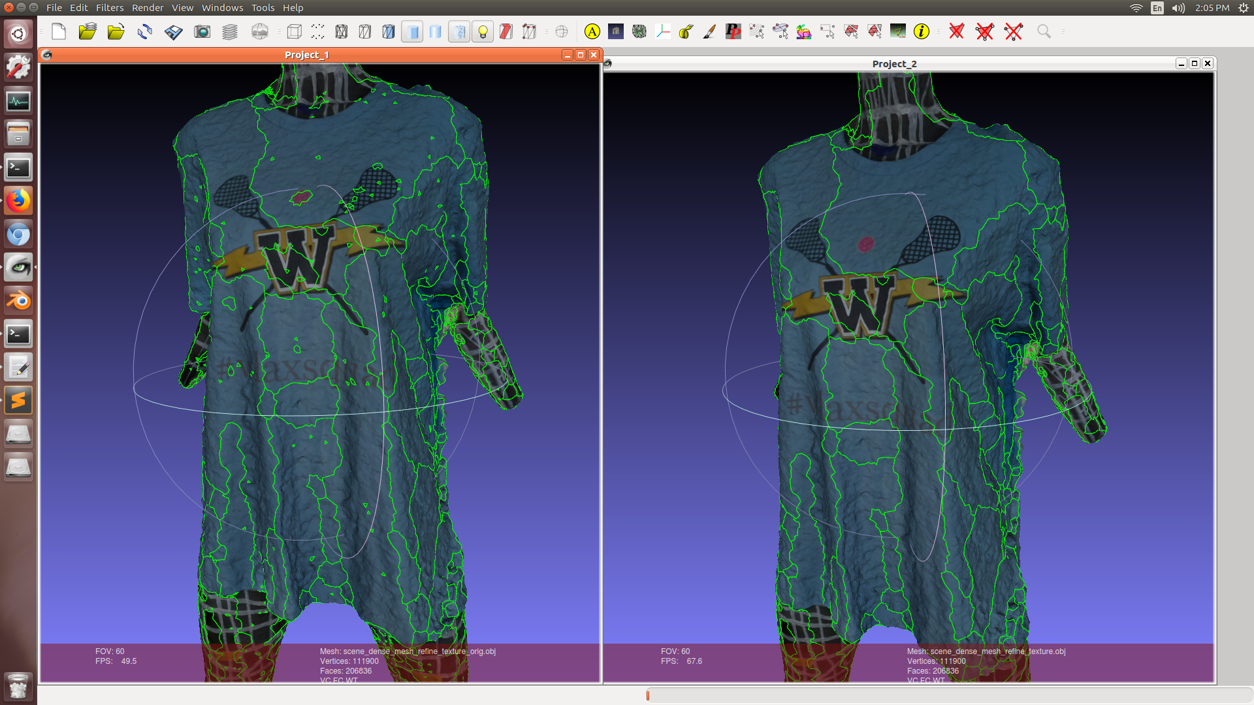The image size is (1254, 705).
Task: Delete the selected faces and vertices
Action: 984,31
